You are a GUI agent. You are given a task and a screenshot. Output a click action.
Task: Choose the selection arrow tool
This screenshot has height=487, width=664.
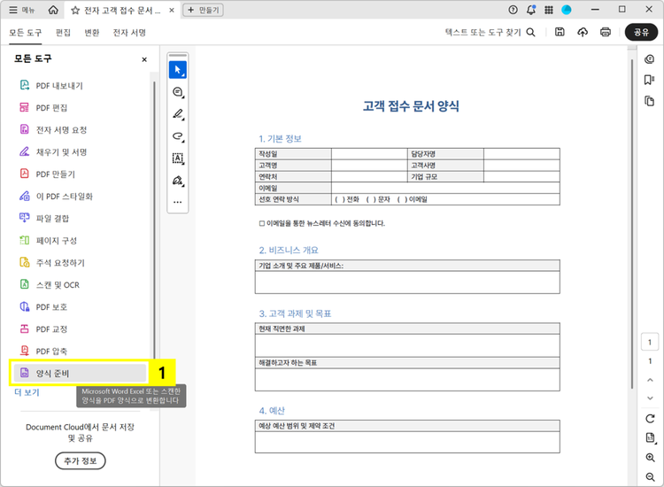pos(178,70)
